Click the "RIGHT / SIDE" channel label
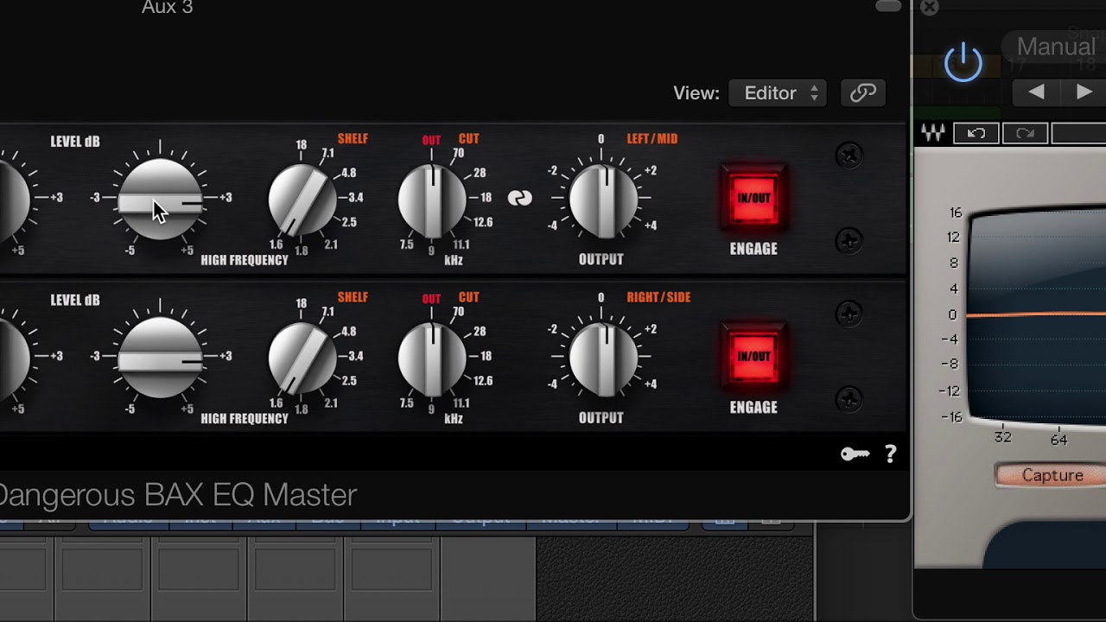 point(658,297)
